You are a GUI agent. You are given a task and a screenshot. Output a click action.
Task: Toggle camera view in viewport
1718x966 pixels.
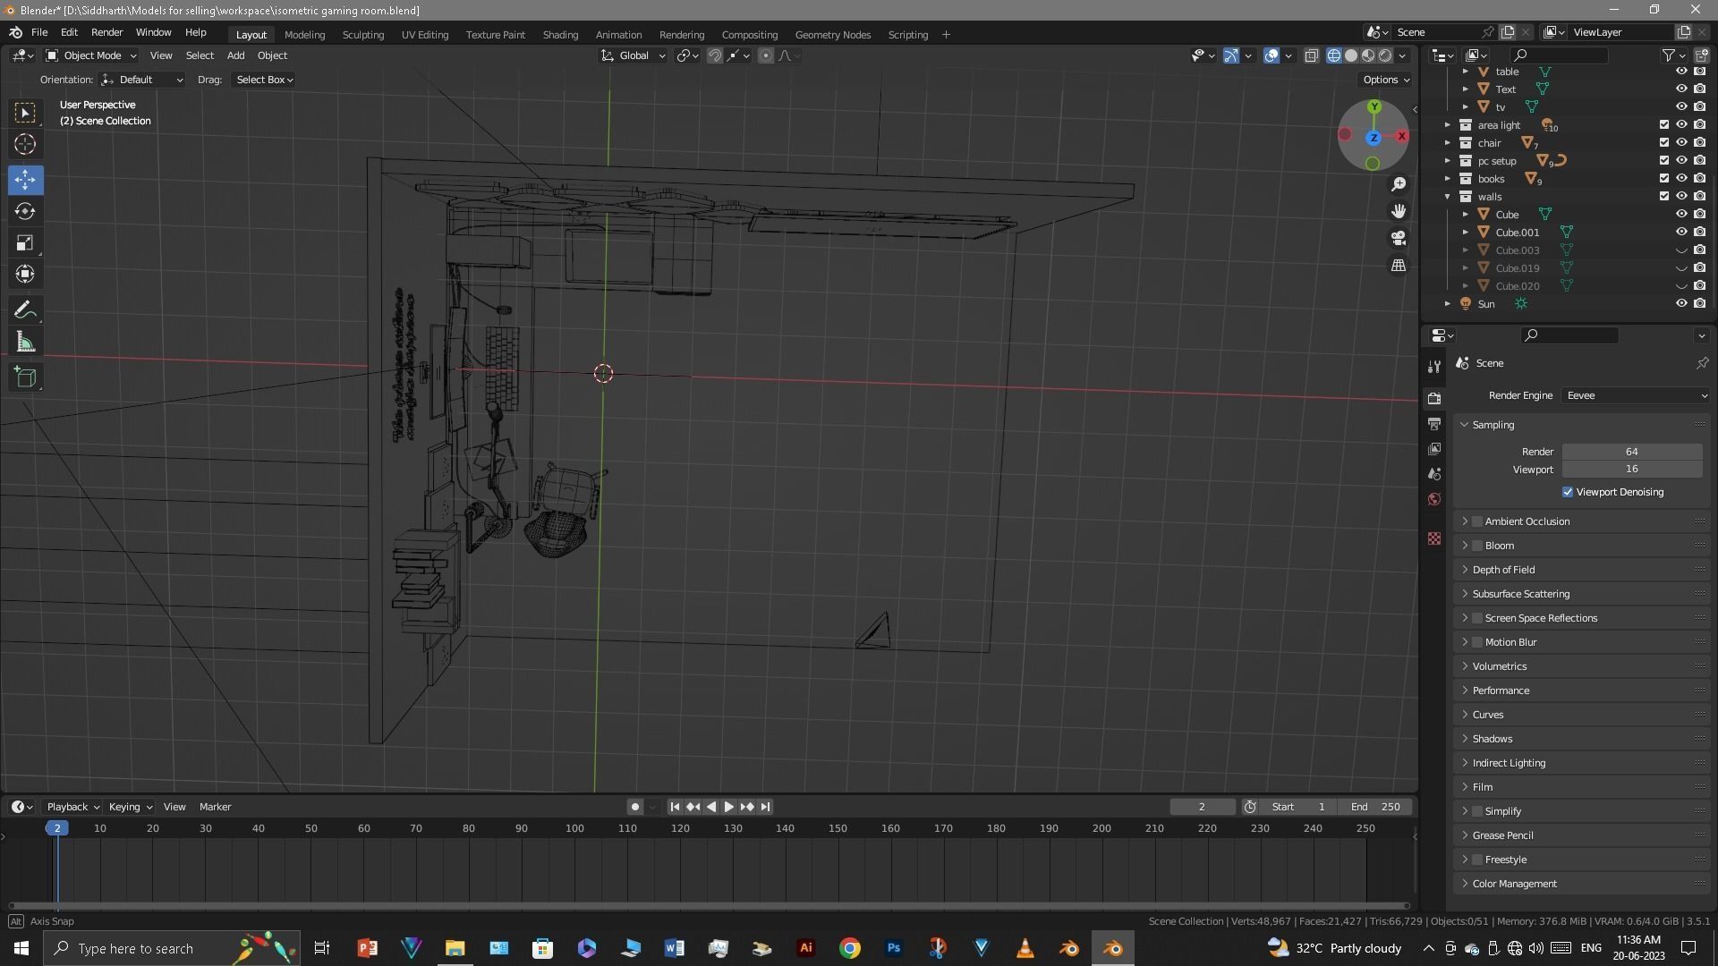coord(1399,239)
